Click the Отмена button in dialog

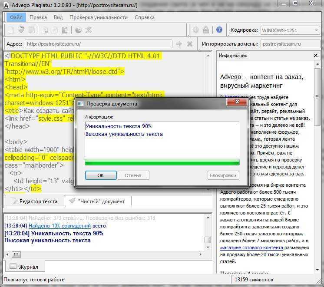[133, 175]
